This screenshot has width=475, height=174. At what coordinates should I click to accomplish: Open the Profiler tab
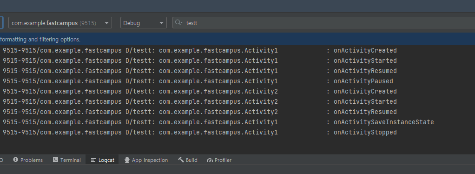tap(219, 160)
